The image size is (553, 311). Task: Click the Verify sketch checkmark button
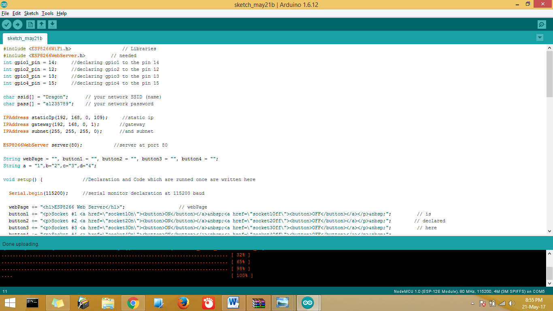6,25
